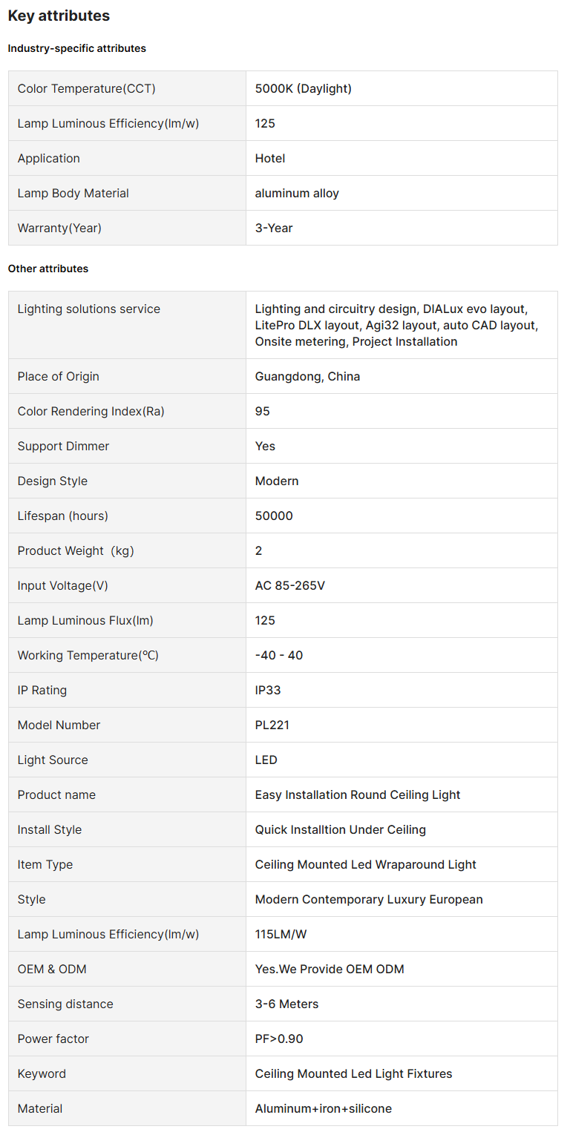Click the Hotel application value
The height and width of the screenshot is (1132, 570).
pyautogui.click(x=270, y=158)
